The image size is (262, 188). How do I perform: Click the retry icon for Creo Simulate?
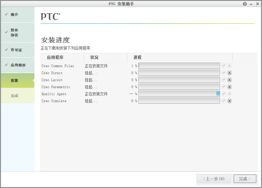pyautogui.click(x=224, y=101)
